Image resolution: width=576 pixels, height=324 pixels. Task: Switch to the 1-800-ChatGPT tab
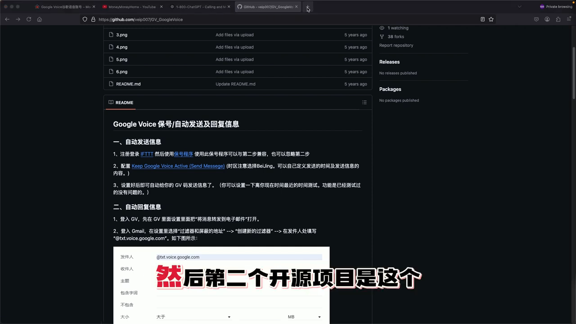(x=200, y=7)
